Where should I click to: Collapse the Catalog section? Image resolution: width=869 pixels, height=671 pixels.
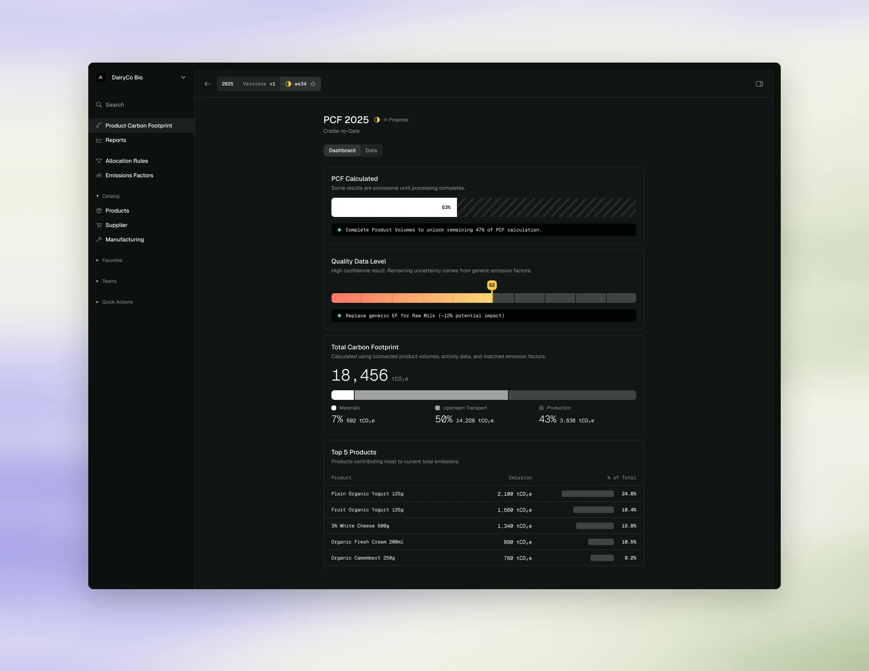tap(108, 196)
